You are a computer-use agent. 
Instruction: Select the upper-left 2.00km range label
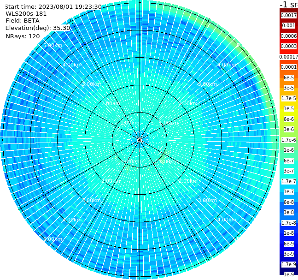point(111,103)
